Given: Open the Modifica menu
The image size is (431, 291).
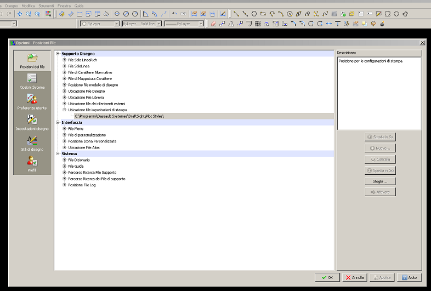Looking at the screenshot, I should pyautogui.click(x=28, y=6).
